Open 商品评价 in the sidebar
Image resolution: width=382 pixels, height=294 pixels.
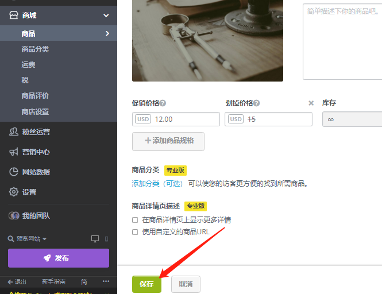click(x=35, y=95)
